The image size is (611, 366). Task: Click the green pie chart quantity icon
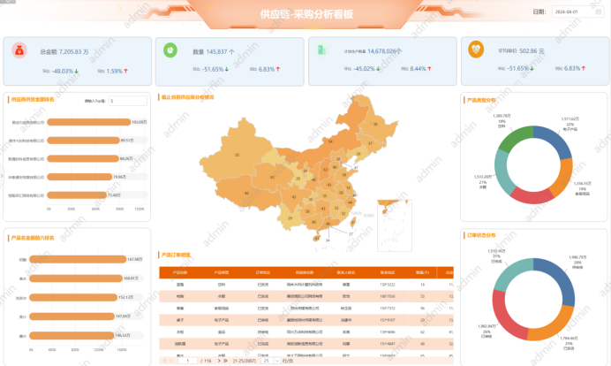click(169, 50)
